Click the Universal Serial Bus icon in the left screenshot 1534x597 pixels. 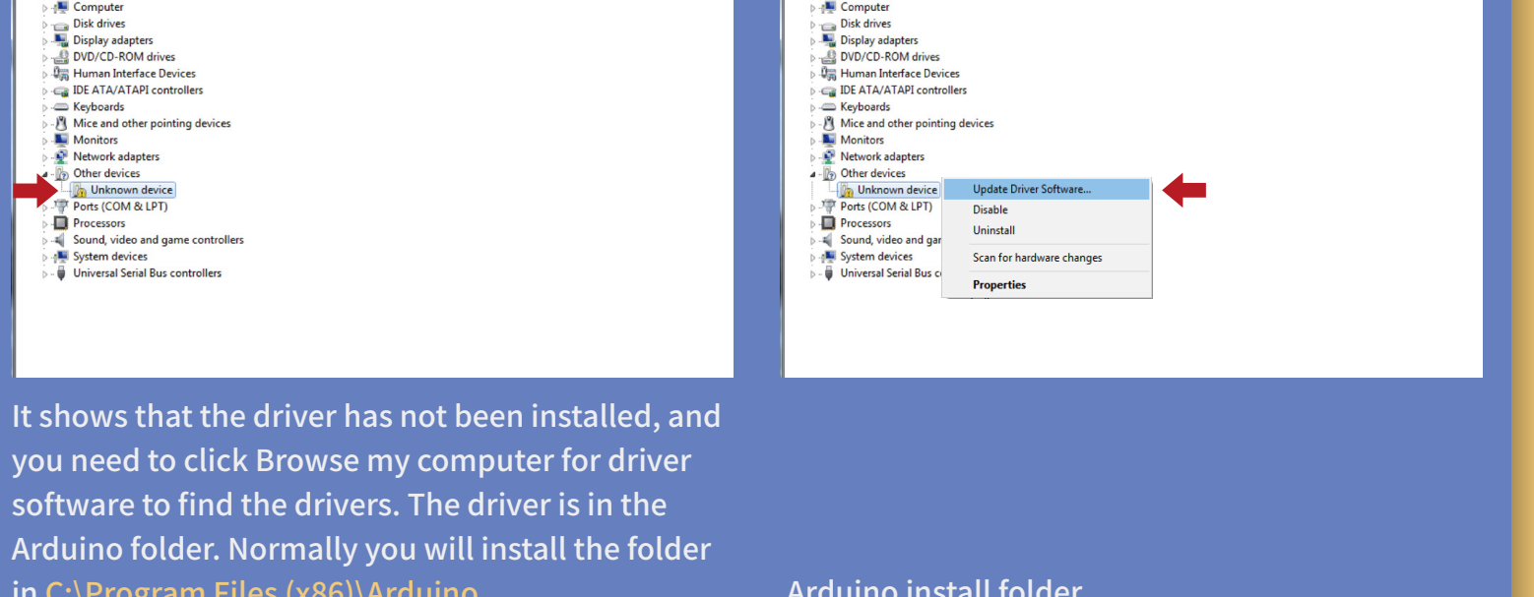(61, 273)
